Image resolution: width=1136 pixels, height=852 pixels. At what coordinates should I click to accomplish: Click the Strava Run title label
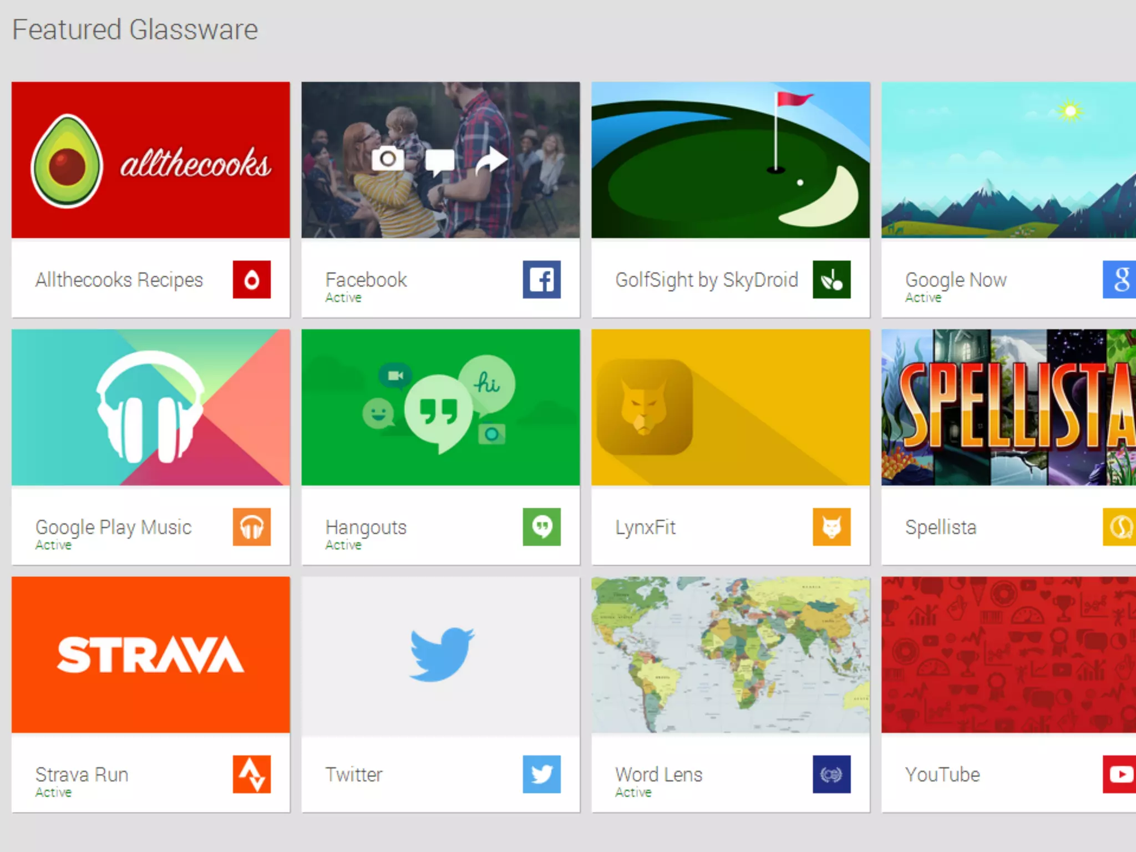click(82, 774)
